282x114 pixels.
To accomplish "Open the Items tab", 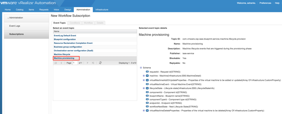I will point(31,10).
